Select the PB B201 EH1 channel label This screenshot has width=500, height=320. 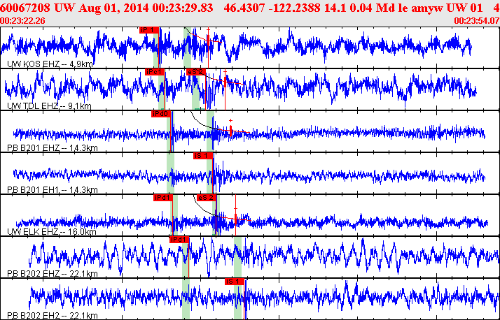coord(53,190)
